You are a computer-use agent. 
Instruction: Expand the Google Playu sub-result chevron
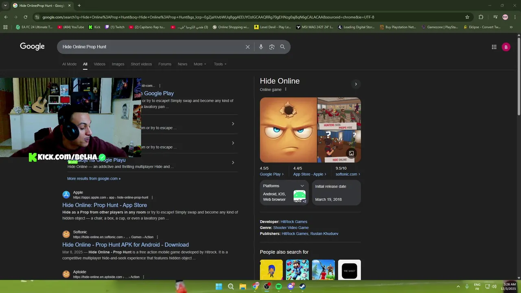pos(233,162)
